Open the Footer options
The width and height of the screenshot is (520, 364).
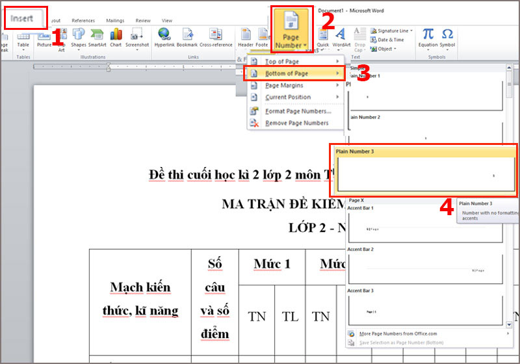(262, 38)
